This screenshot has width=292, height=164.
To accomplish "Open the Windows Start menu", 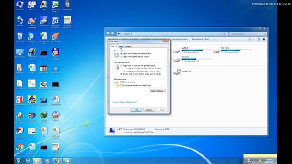I will pyautogui.click(x=18, y=160).
